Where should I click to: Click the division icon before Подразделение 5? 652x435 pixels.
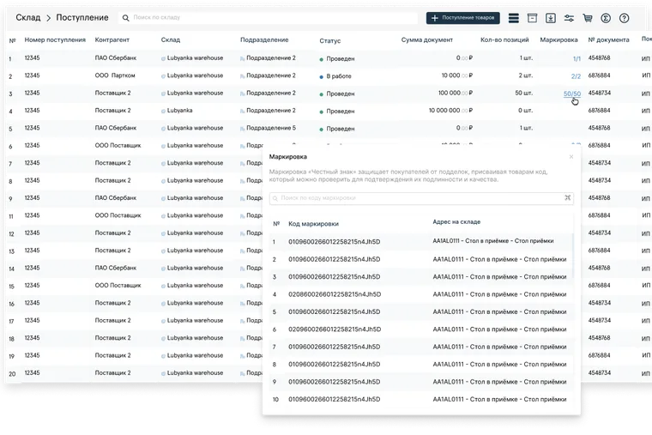[x=243, y=129]
